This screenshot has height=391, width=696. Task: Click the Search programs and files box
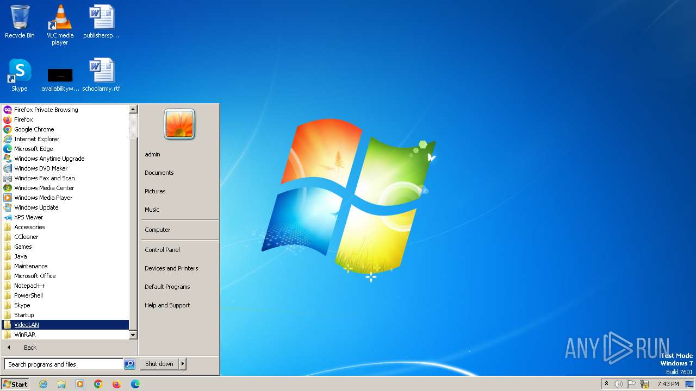[x=64, y=364]
